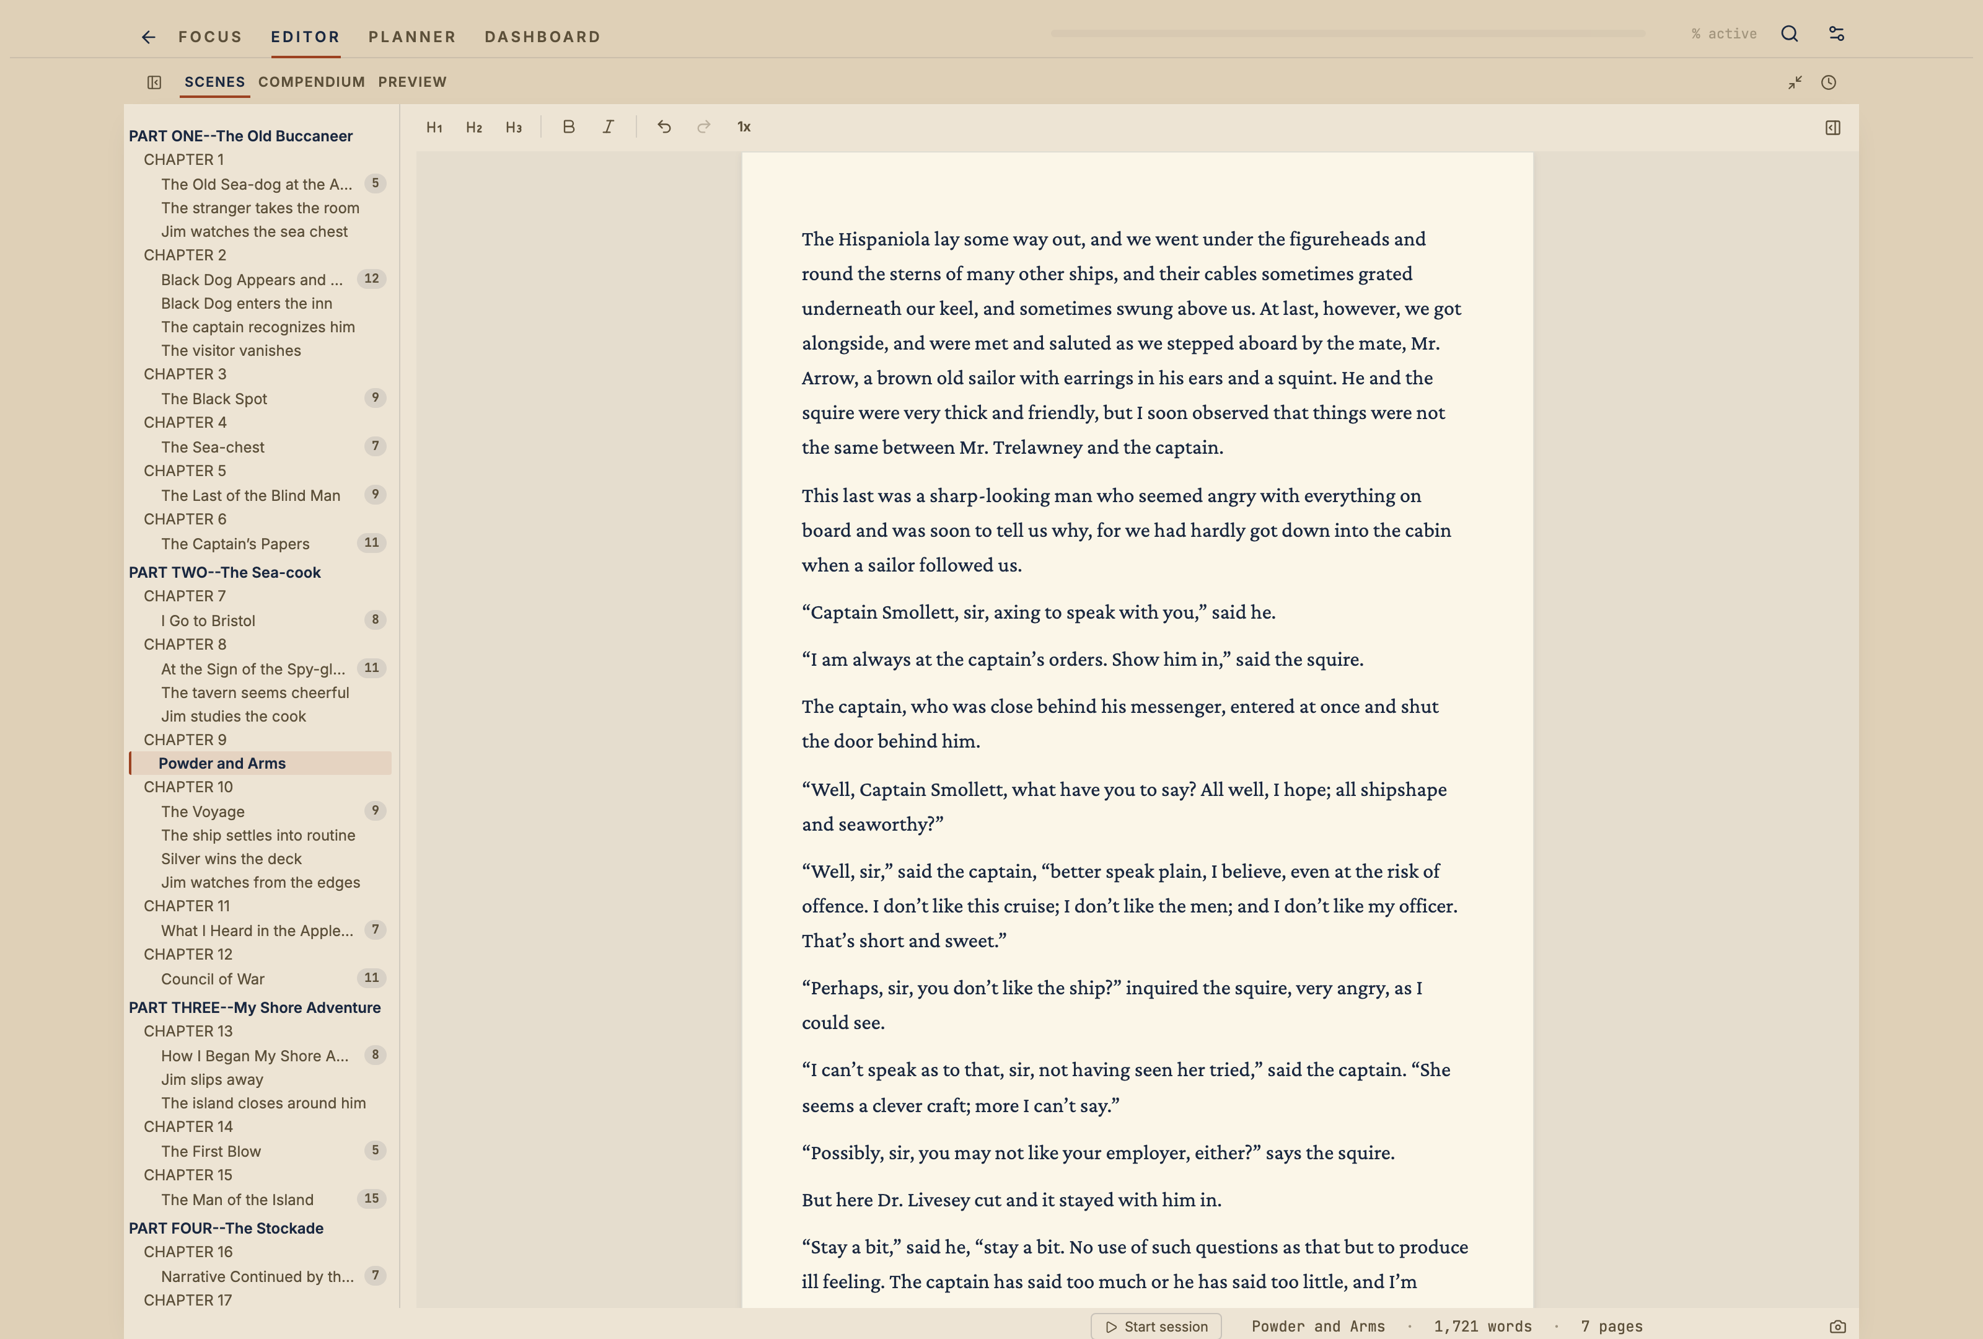Open Black Dog enters the inn
Viewport: 1983px width, 1339px height.
click(247, 304)
